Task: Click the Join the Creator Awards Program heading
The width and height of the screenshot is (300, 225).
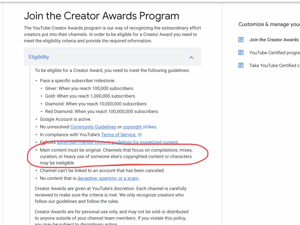Action: tap(101, 16)
